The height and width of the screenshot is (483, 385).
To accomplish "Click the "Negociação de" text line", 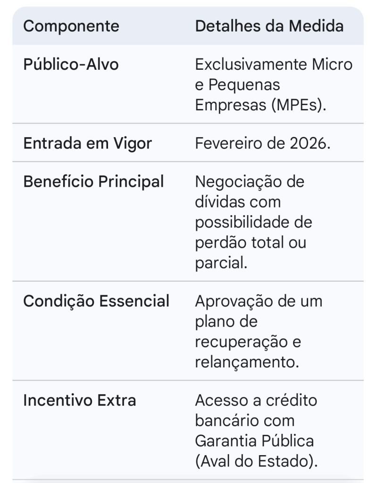I will pyautogui.click(x=250, y=182).
